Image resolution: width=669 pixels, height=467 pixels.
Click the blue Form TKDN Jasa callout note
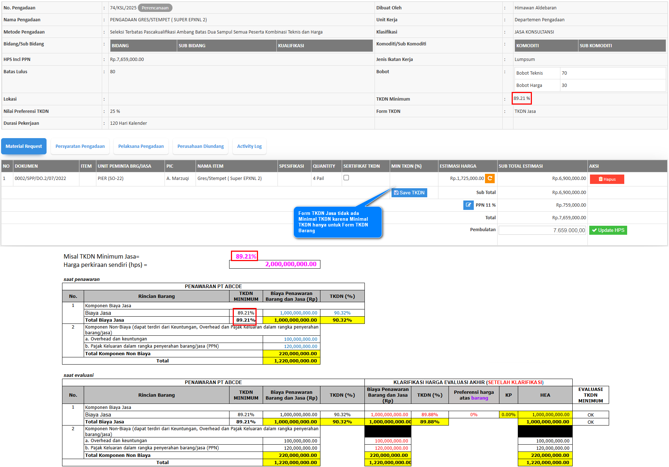(x=337, y=222)
